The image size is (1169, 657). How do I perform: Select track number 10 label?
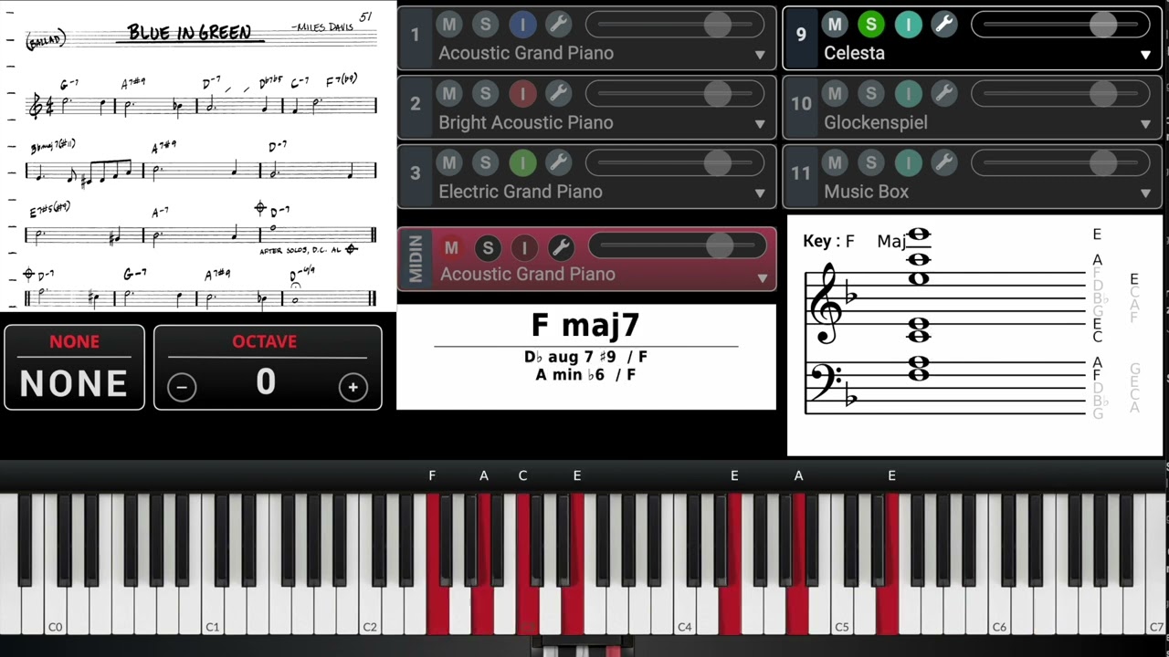[801, 104]
